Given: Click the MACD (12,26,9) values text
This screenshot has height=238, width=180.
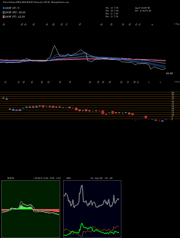Looking at the screenshot, I should point(47,178).
